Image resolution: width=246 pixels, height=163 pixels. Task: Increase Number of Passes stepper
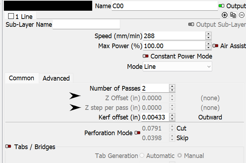click(172, 86)
